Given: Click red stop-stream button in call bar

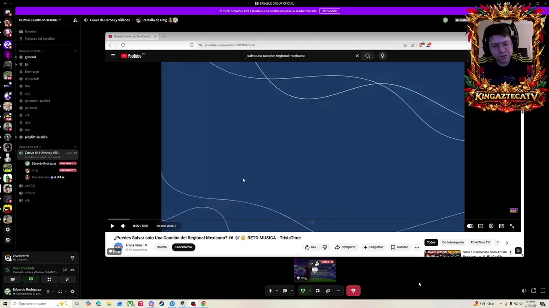Looking at the screenshot, I should 353,290.
